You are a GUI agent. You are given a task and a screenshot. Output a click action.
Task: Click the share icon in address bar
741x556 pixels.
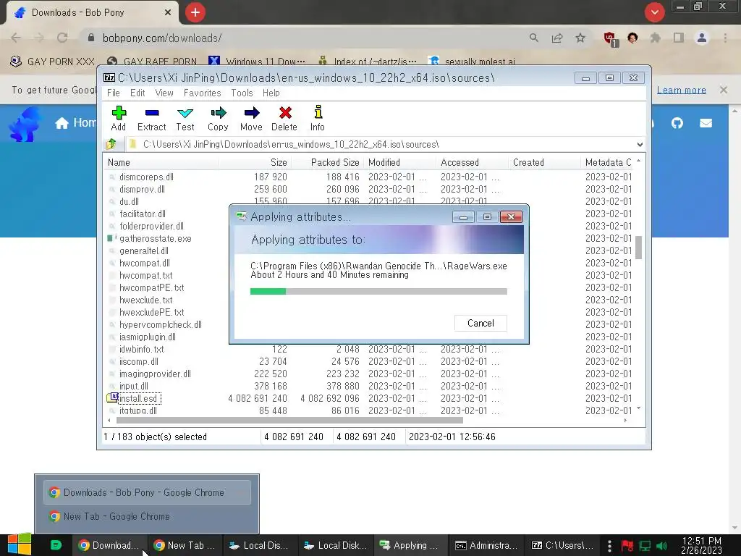click(x=557, y=38)
